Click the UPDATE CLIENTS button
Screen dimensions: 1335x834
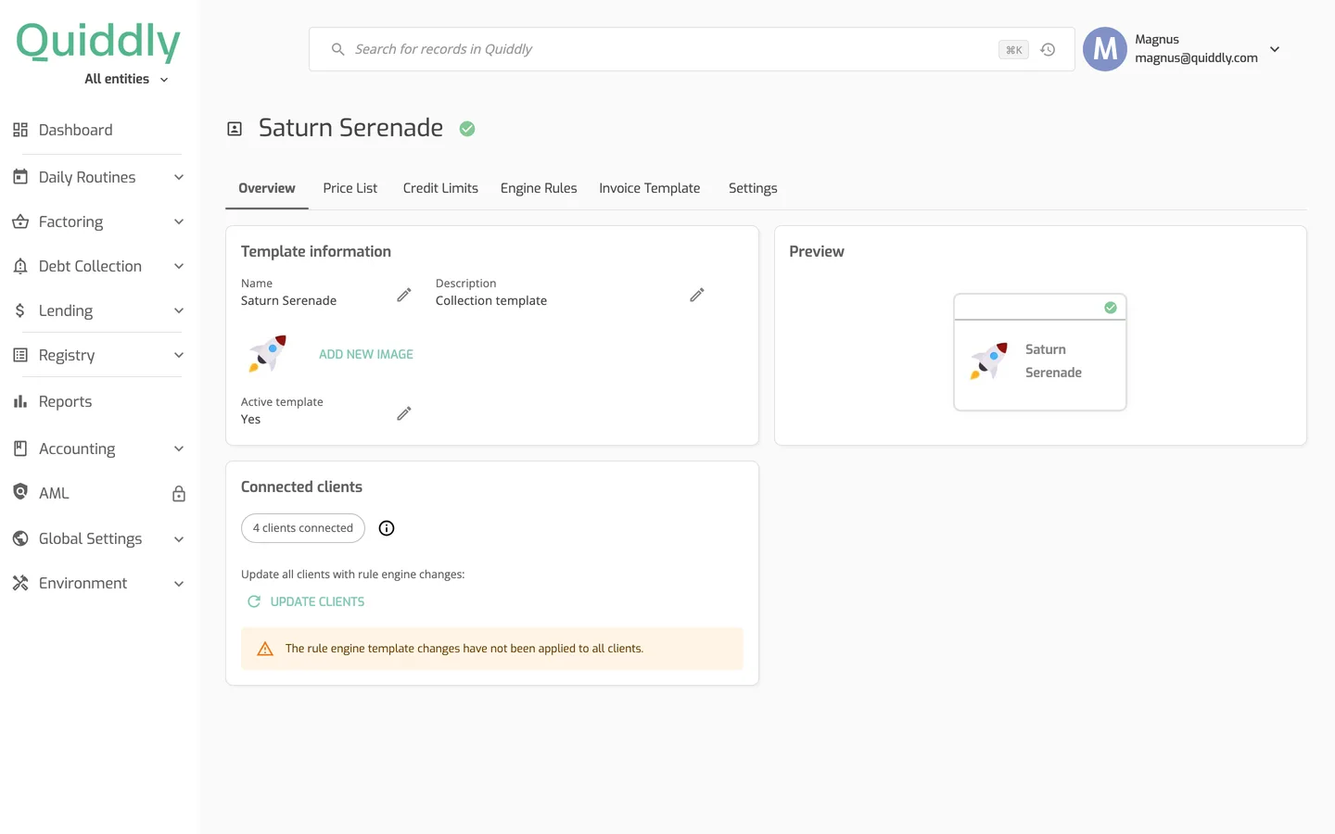pos(306,601)
